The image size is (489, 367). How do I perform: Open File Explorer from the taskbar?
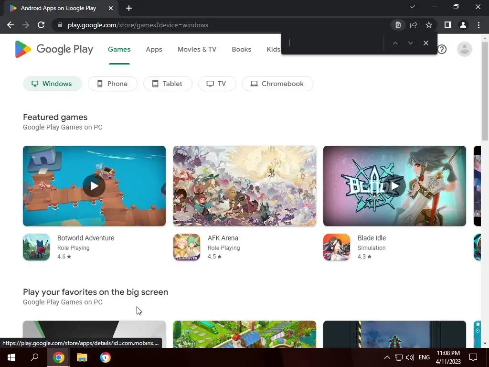[x=82, y=357]
